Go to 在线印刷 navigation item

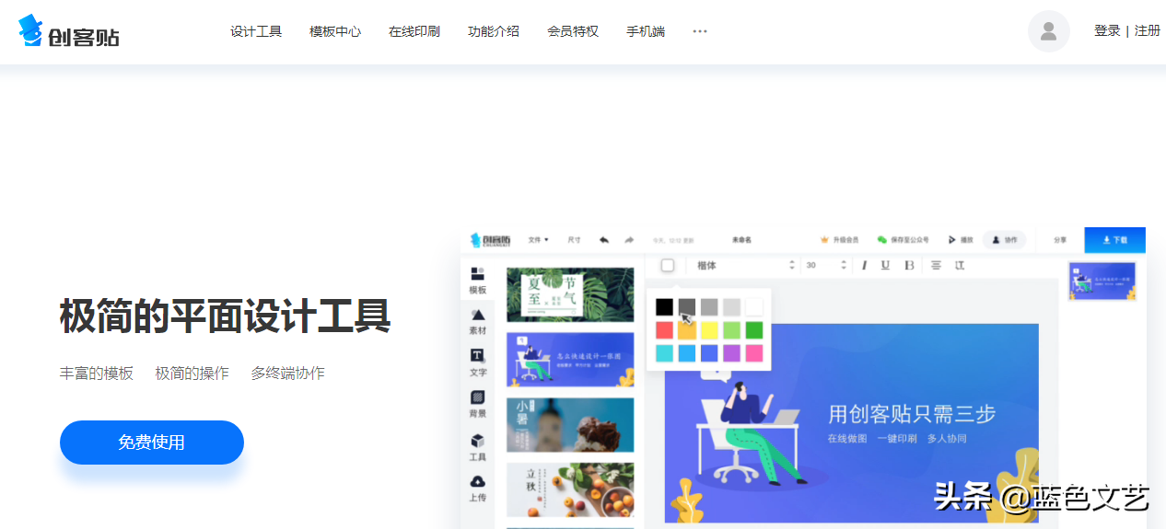pos(414,31)
